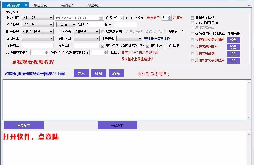The image size is (254, 165).
Task: Switch to the 极速裂变 tab
Action: click(41, 5)
